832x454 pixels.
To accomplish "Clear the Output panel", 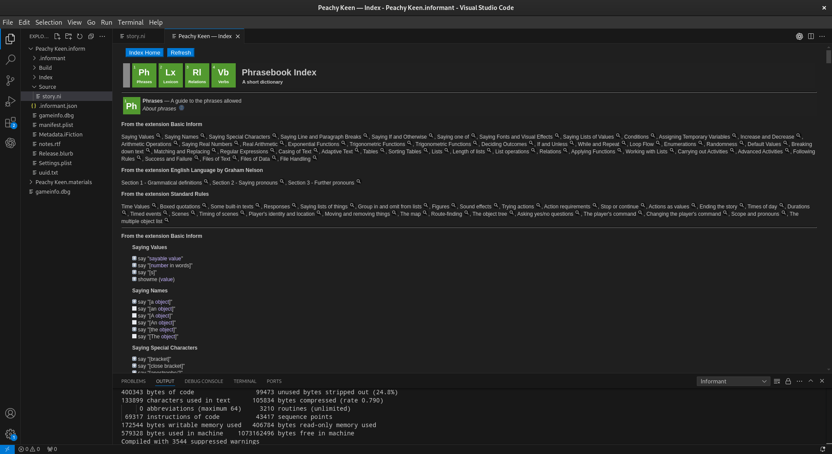I will pyautogui.click(x=777, y=381).
